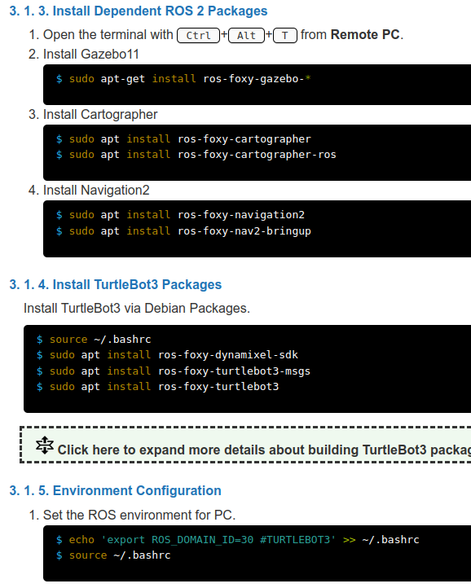
Task: Click the 'ros-foxy-cartographer-ros' command line
Action: click(196, 155)
